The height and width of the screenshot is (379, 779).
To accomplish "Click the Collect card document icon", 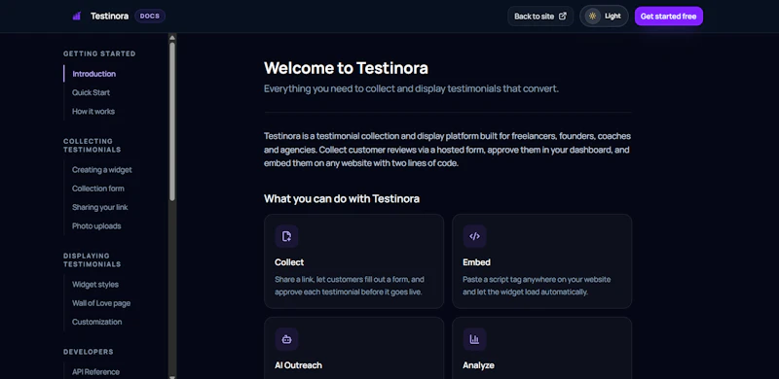I will (x=286, y=236).
